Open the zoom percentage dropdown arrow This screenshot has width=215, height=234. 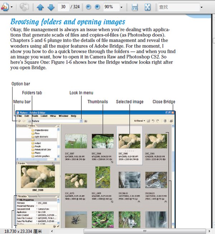pyautogui.click(x=121, y=7)
